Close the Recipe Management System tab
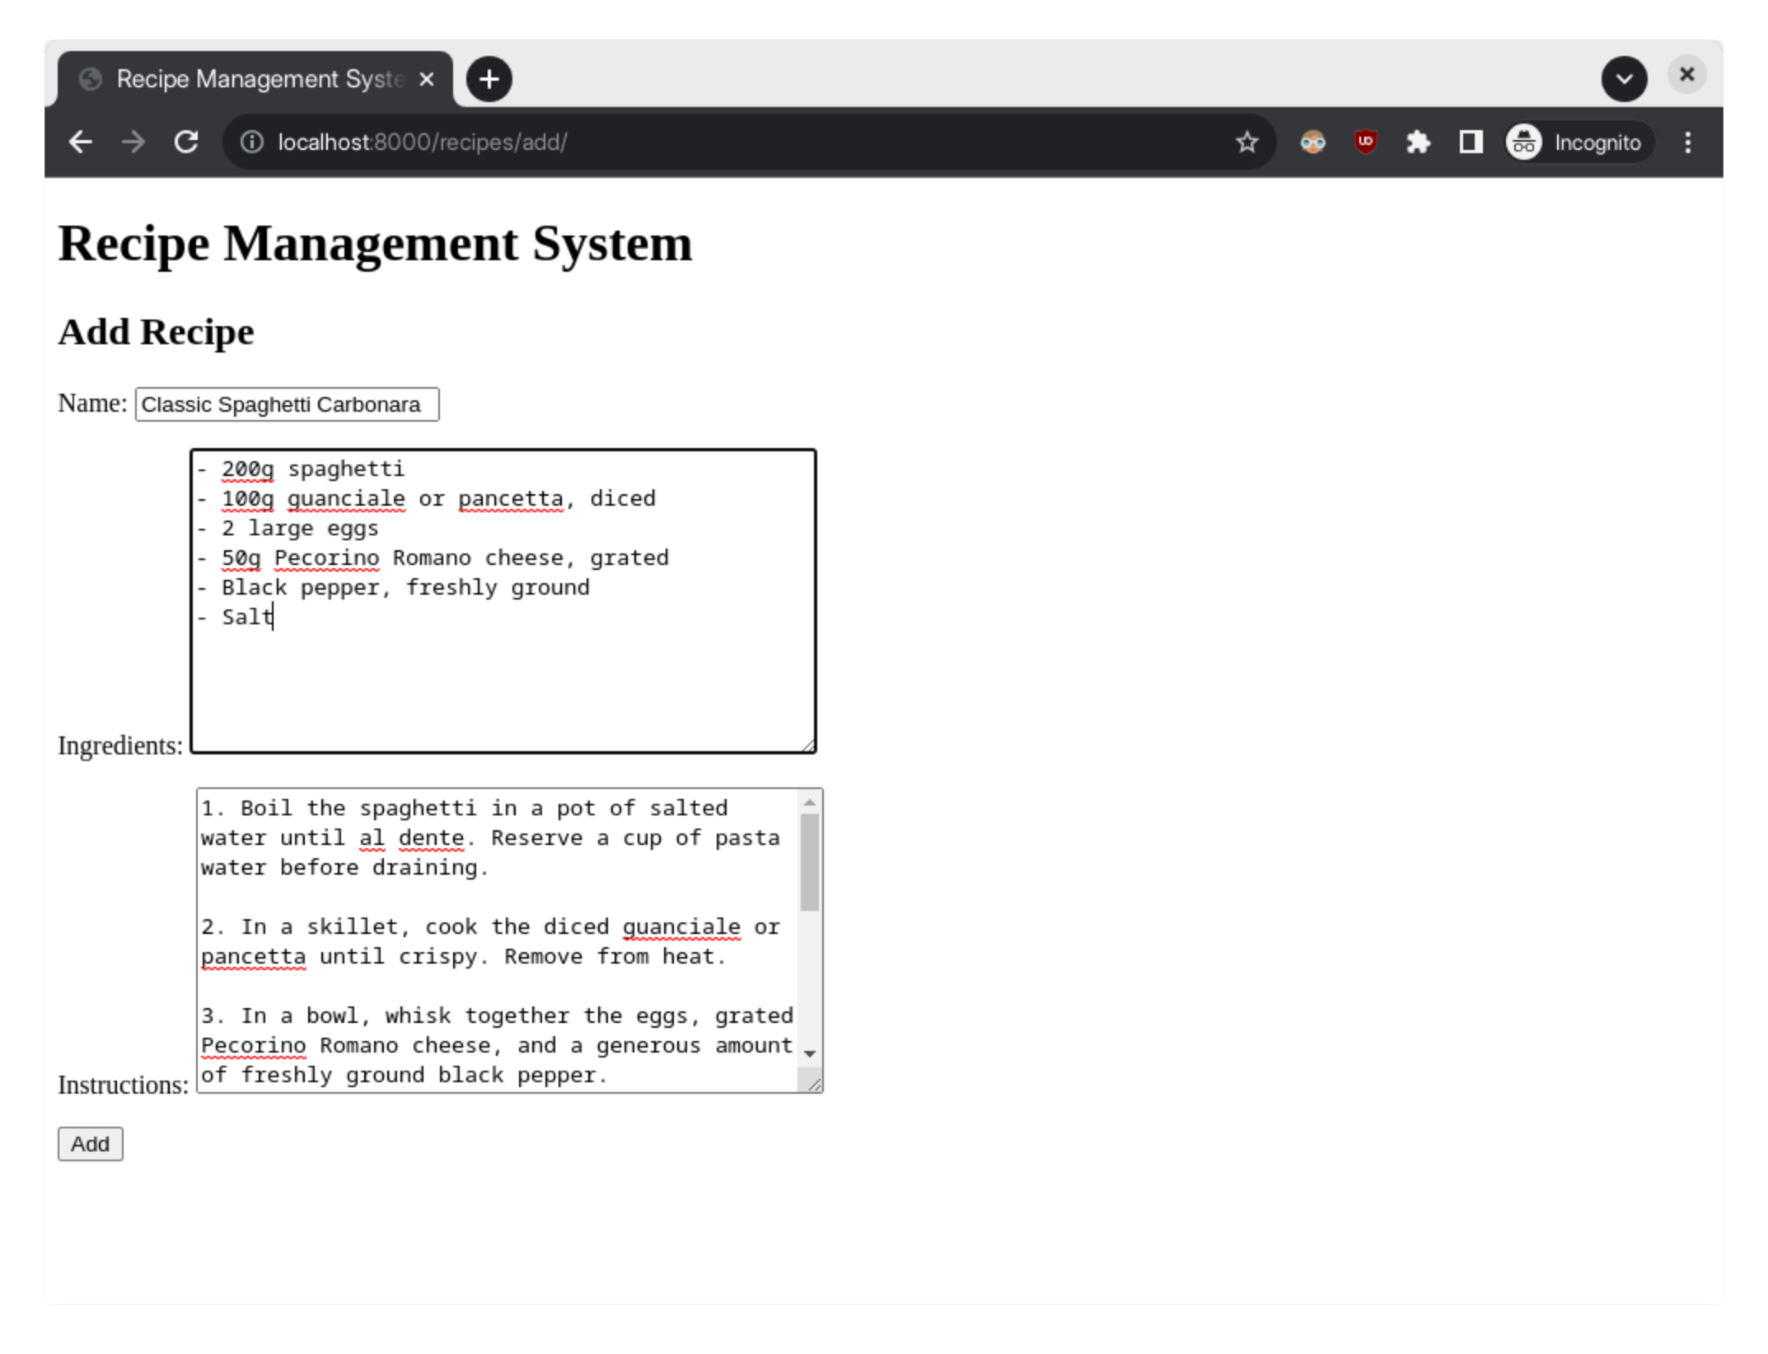1768x1354 pixels. tap(426, 79)
